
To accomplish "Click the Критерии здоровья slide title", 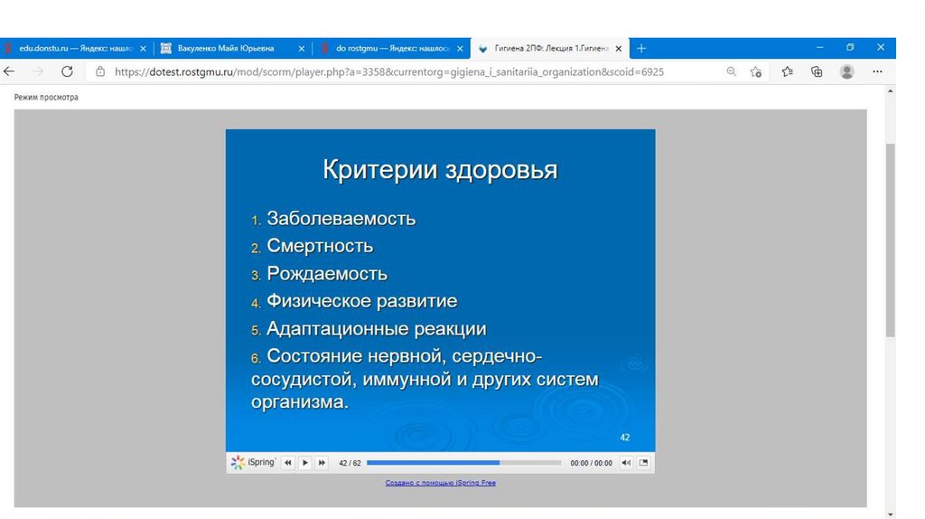I will (x=440, y=169).
